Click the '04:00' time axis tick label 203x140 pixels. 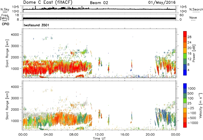click(48, 135)
